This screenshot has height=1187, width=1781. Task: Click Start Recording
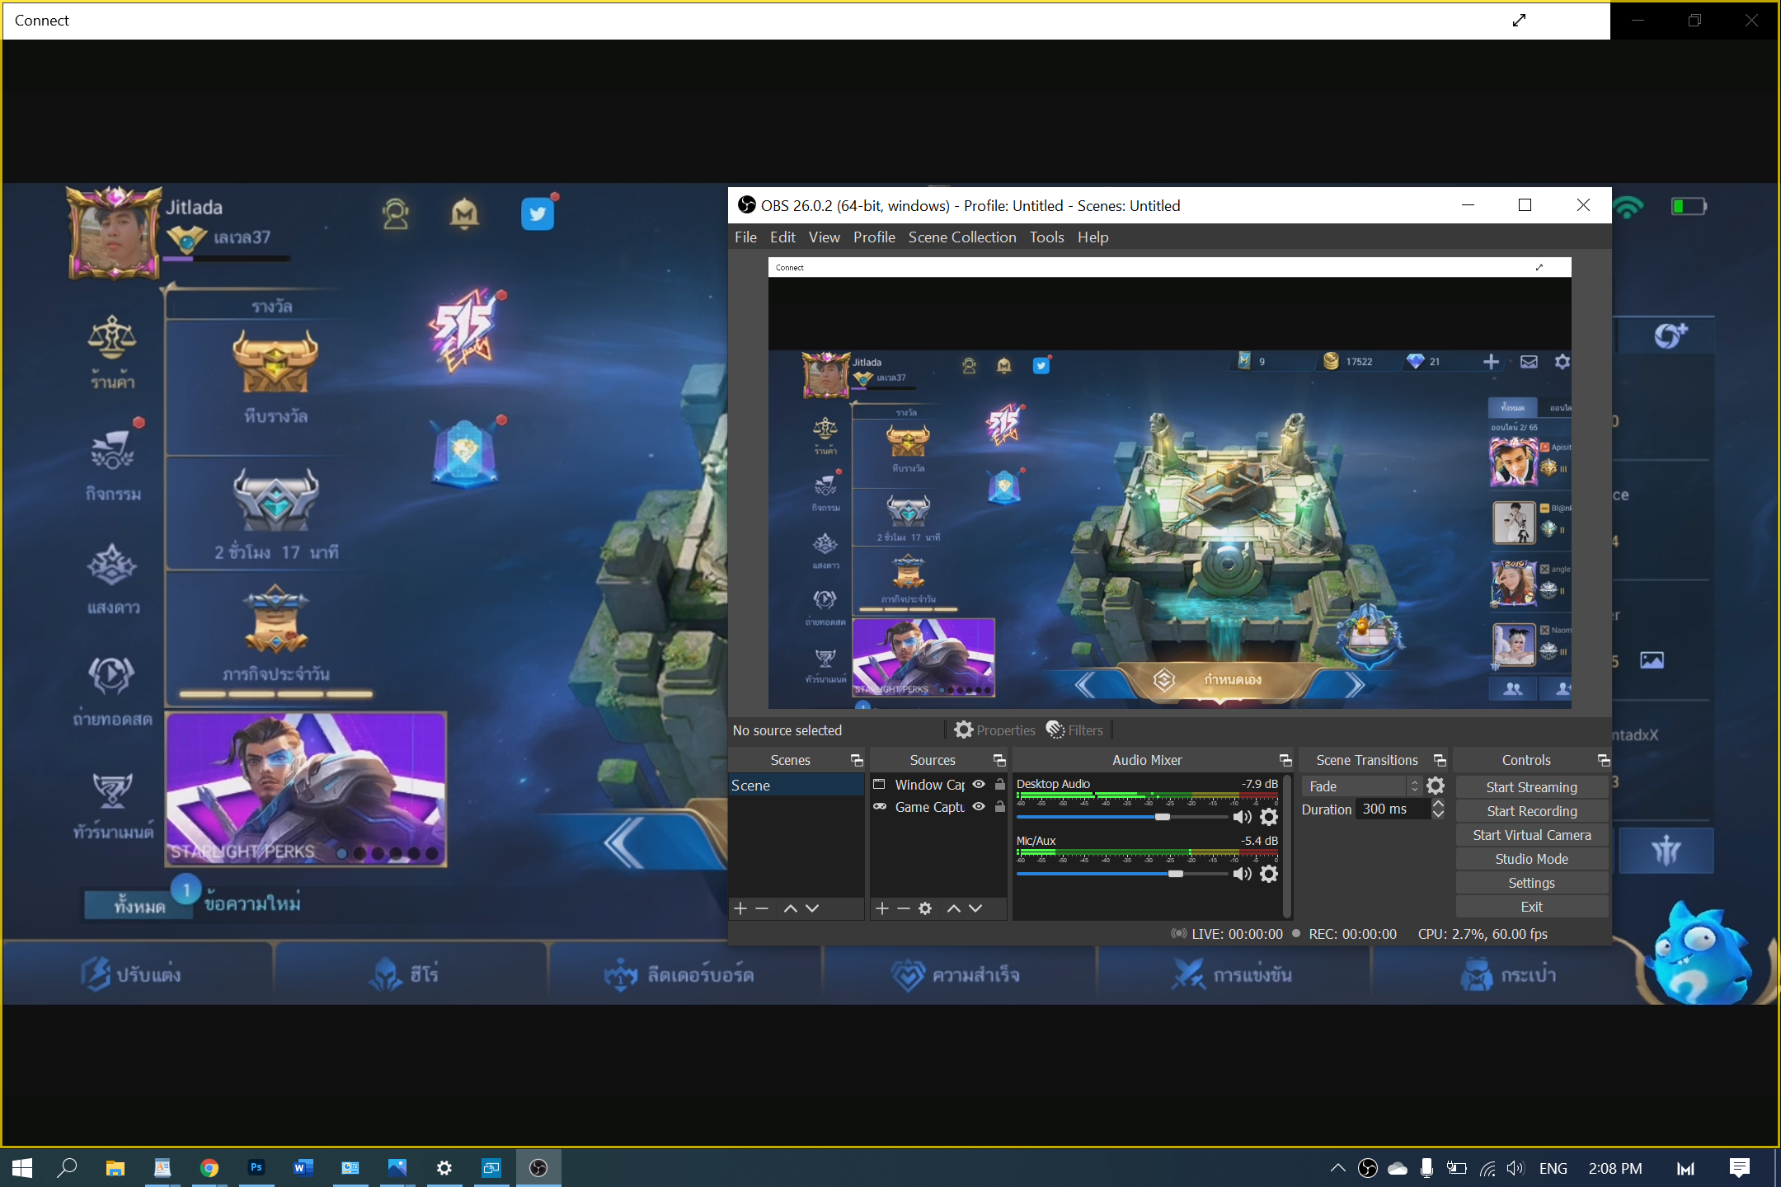pos(1531,811)
